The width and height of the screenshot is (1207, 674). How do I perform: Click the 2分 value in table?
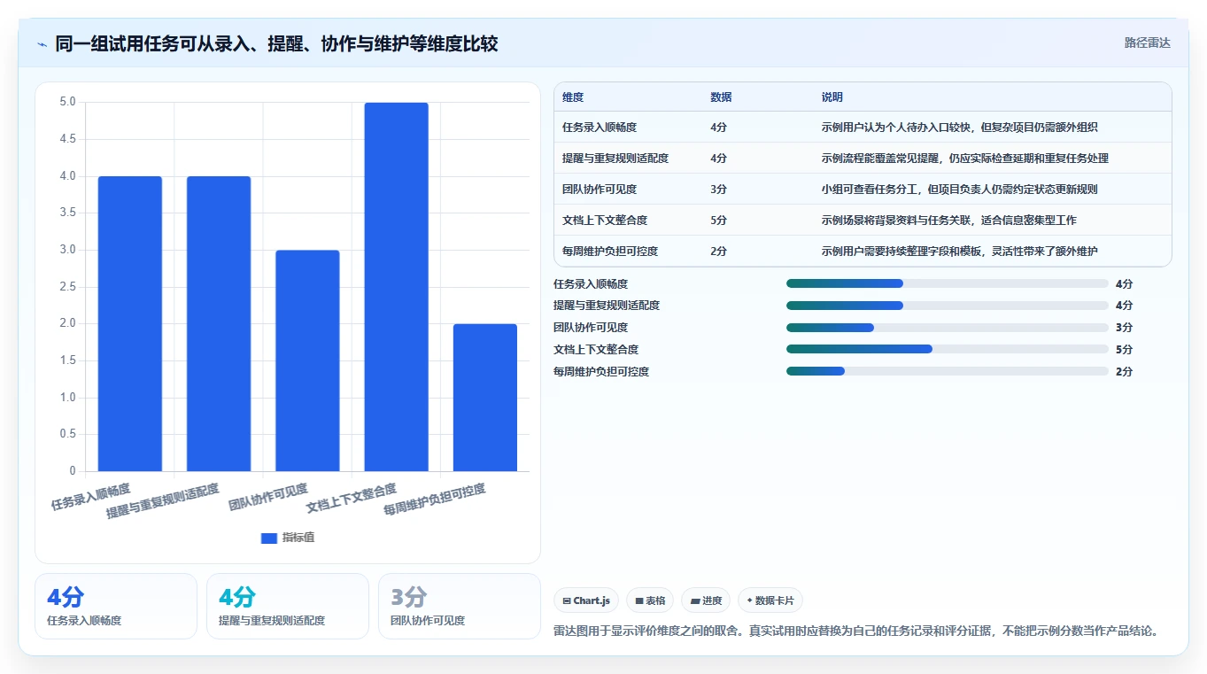(718, 252)
